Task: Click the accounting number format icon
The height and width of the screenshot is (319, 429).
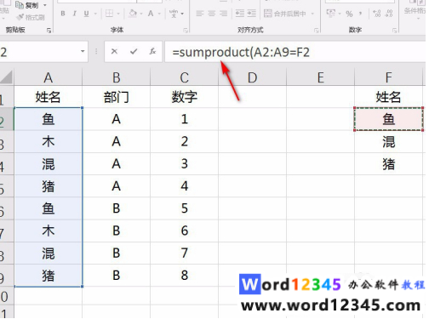Action: click(330, 13)
